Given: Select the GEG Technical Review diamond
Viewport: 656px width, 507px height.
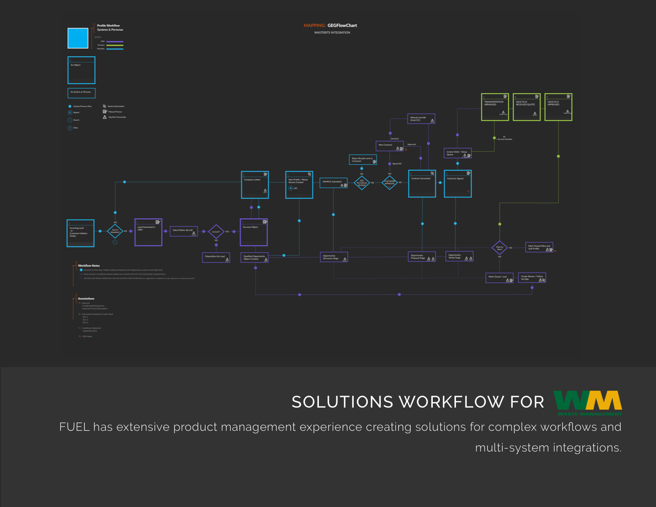Looking at the screenshot, I should (362, 183).
